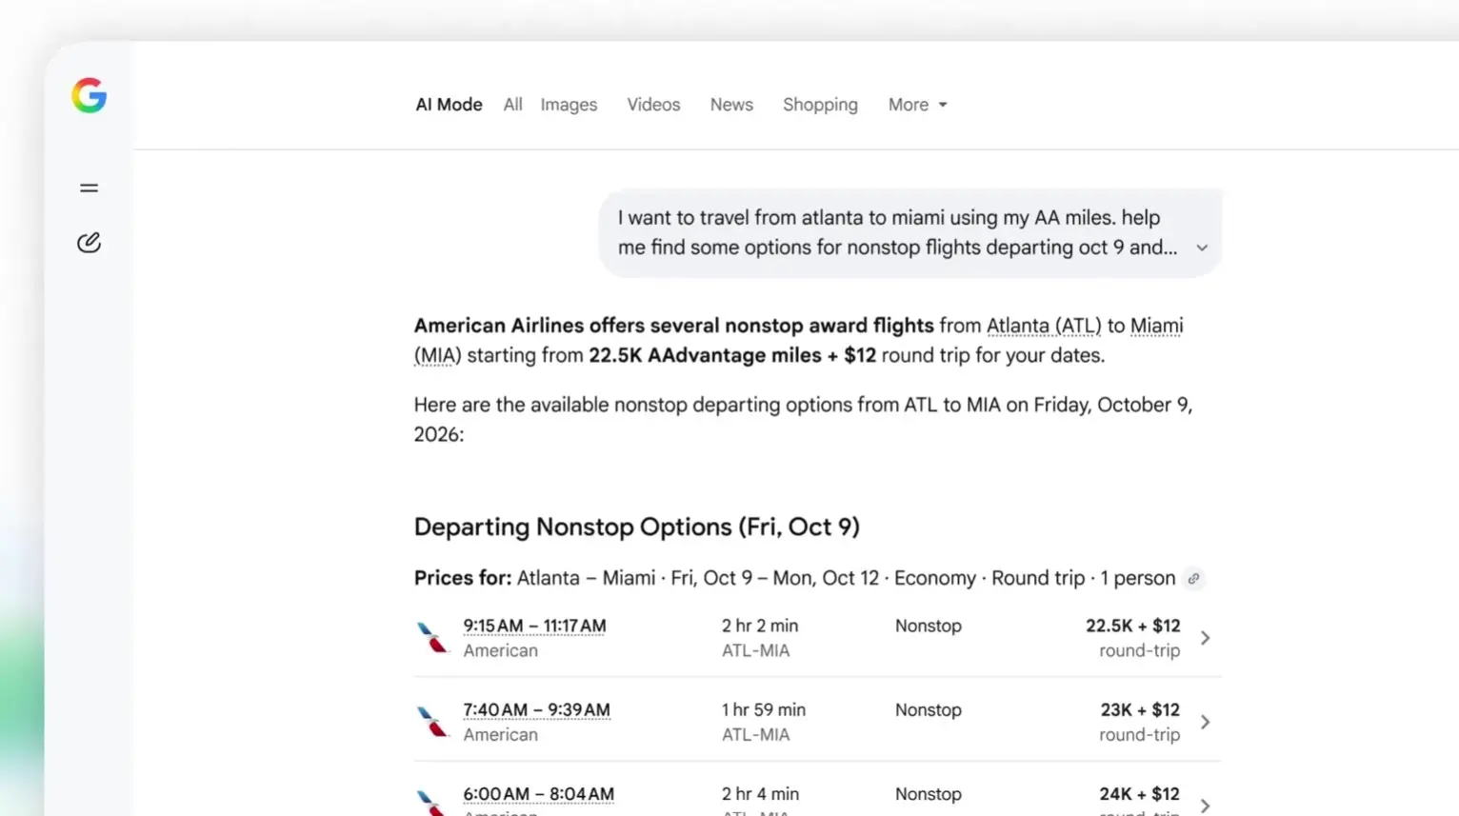Click the '1 hr 59 min' duration
The width and height of the screenshot is (1459, 816).
(x=763, y=709)
